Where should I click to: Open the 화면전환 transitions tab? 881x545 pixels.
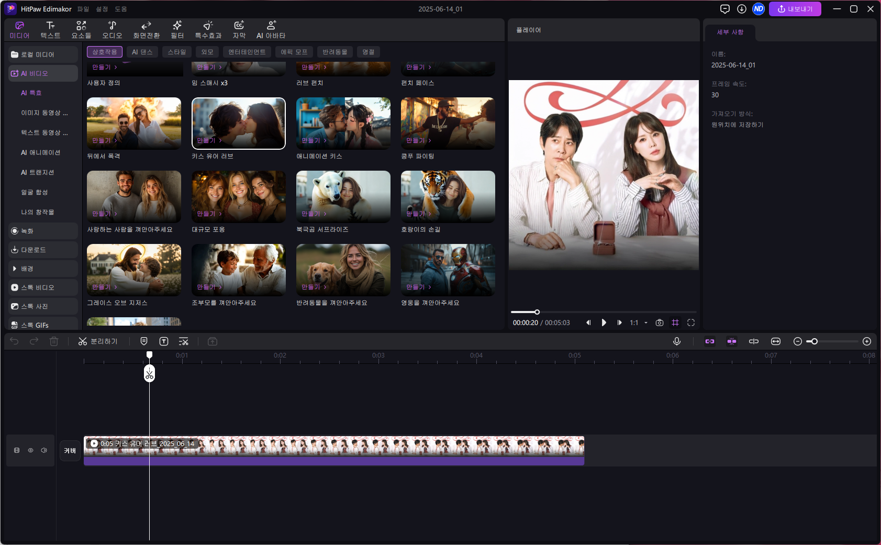pyautogui.click(x=147, y=30)
